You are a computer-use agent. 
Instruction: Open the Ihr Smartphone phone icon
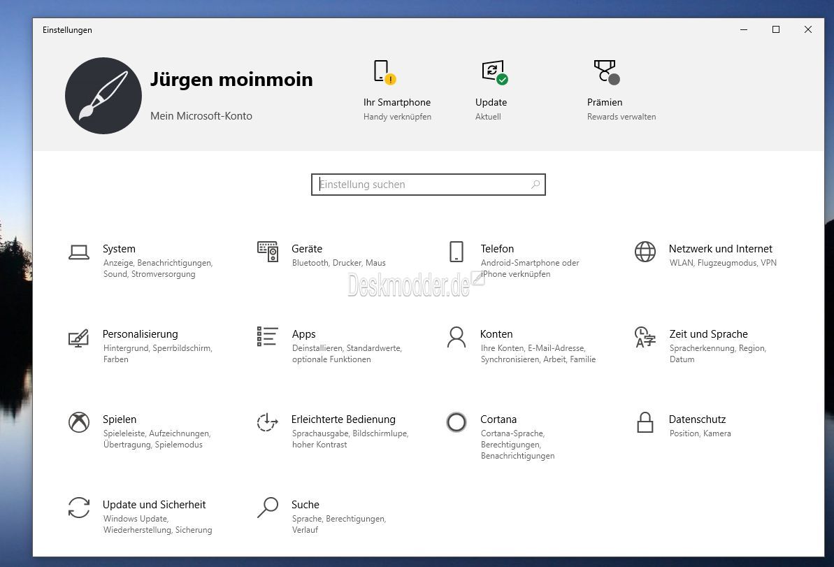pyautogui.click(x=384, y=72)
